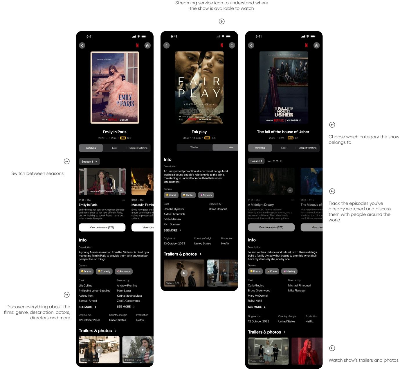Select Drama genre on Emily in Paris
The width and height of the screenshot is (400, 369).
click(86, 271)
